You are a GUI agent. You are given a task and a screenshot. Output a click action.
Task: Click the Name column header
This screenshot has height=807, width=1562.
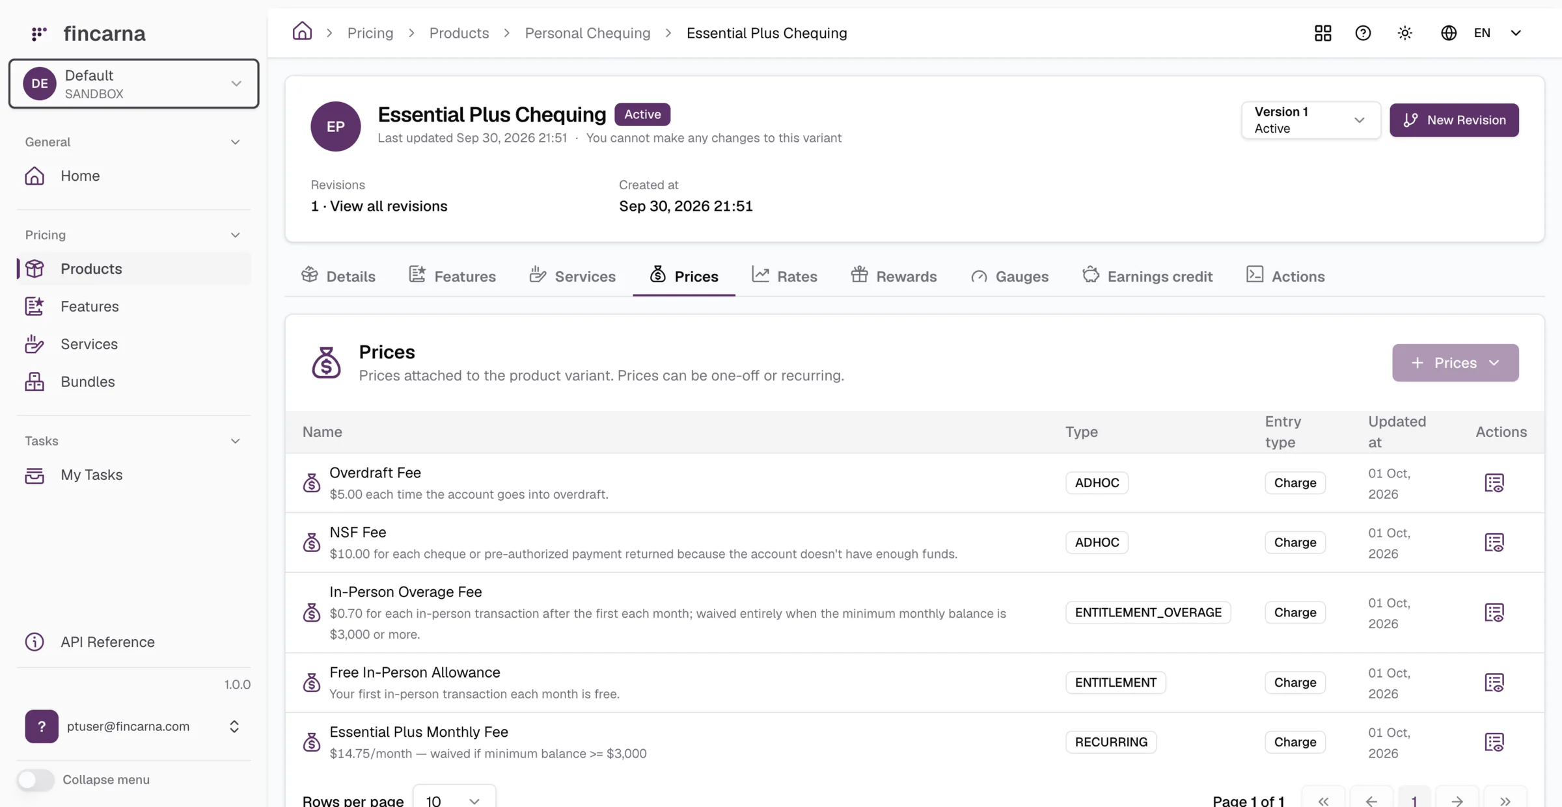(x=322, y=432)
